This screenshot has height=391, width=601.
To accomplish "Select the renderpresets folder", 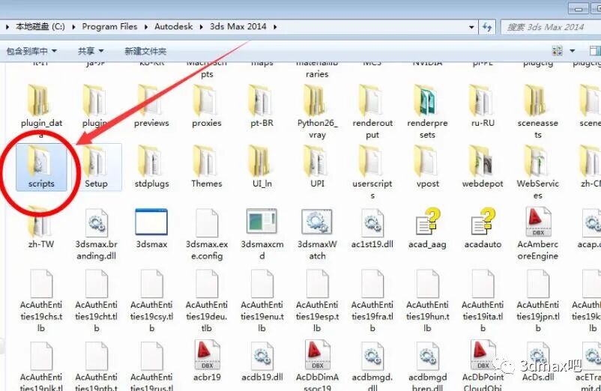I will point(427,112).
